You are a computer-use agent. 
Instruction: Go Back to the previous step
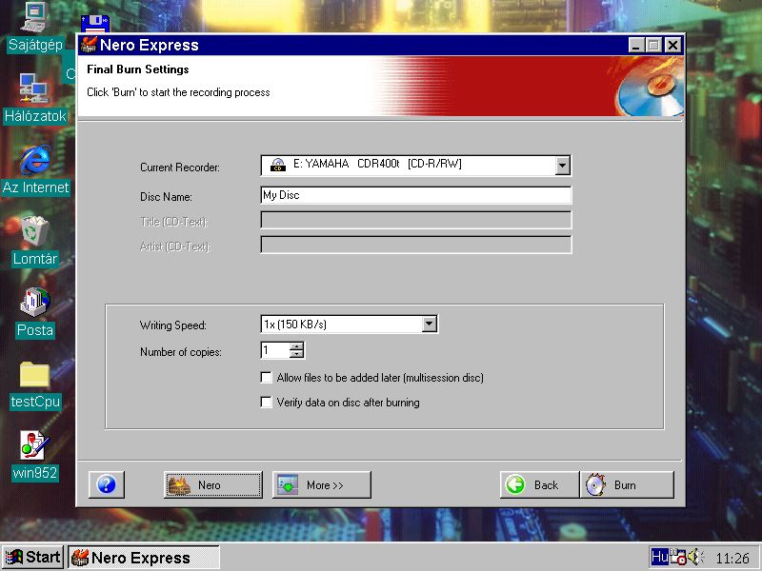(x=539, y=484)
